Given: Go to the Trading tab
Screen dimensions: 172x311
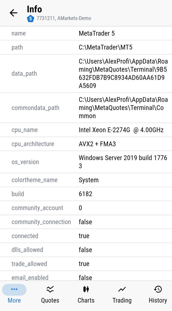Looking at the screenshot, I should (x=122, y=294).
